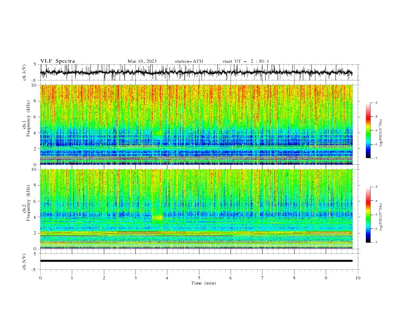Click the "-7" label on lower colorbar
Image resolution: width=403 pixels, height=312 pixels.
pyautogui.click(x=376, y=243)
